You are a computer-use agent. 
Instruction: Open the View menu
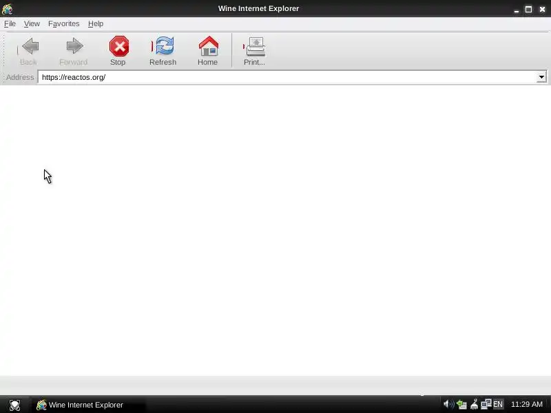point(32,23)
